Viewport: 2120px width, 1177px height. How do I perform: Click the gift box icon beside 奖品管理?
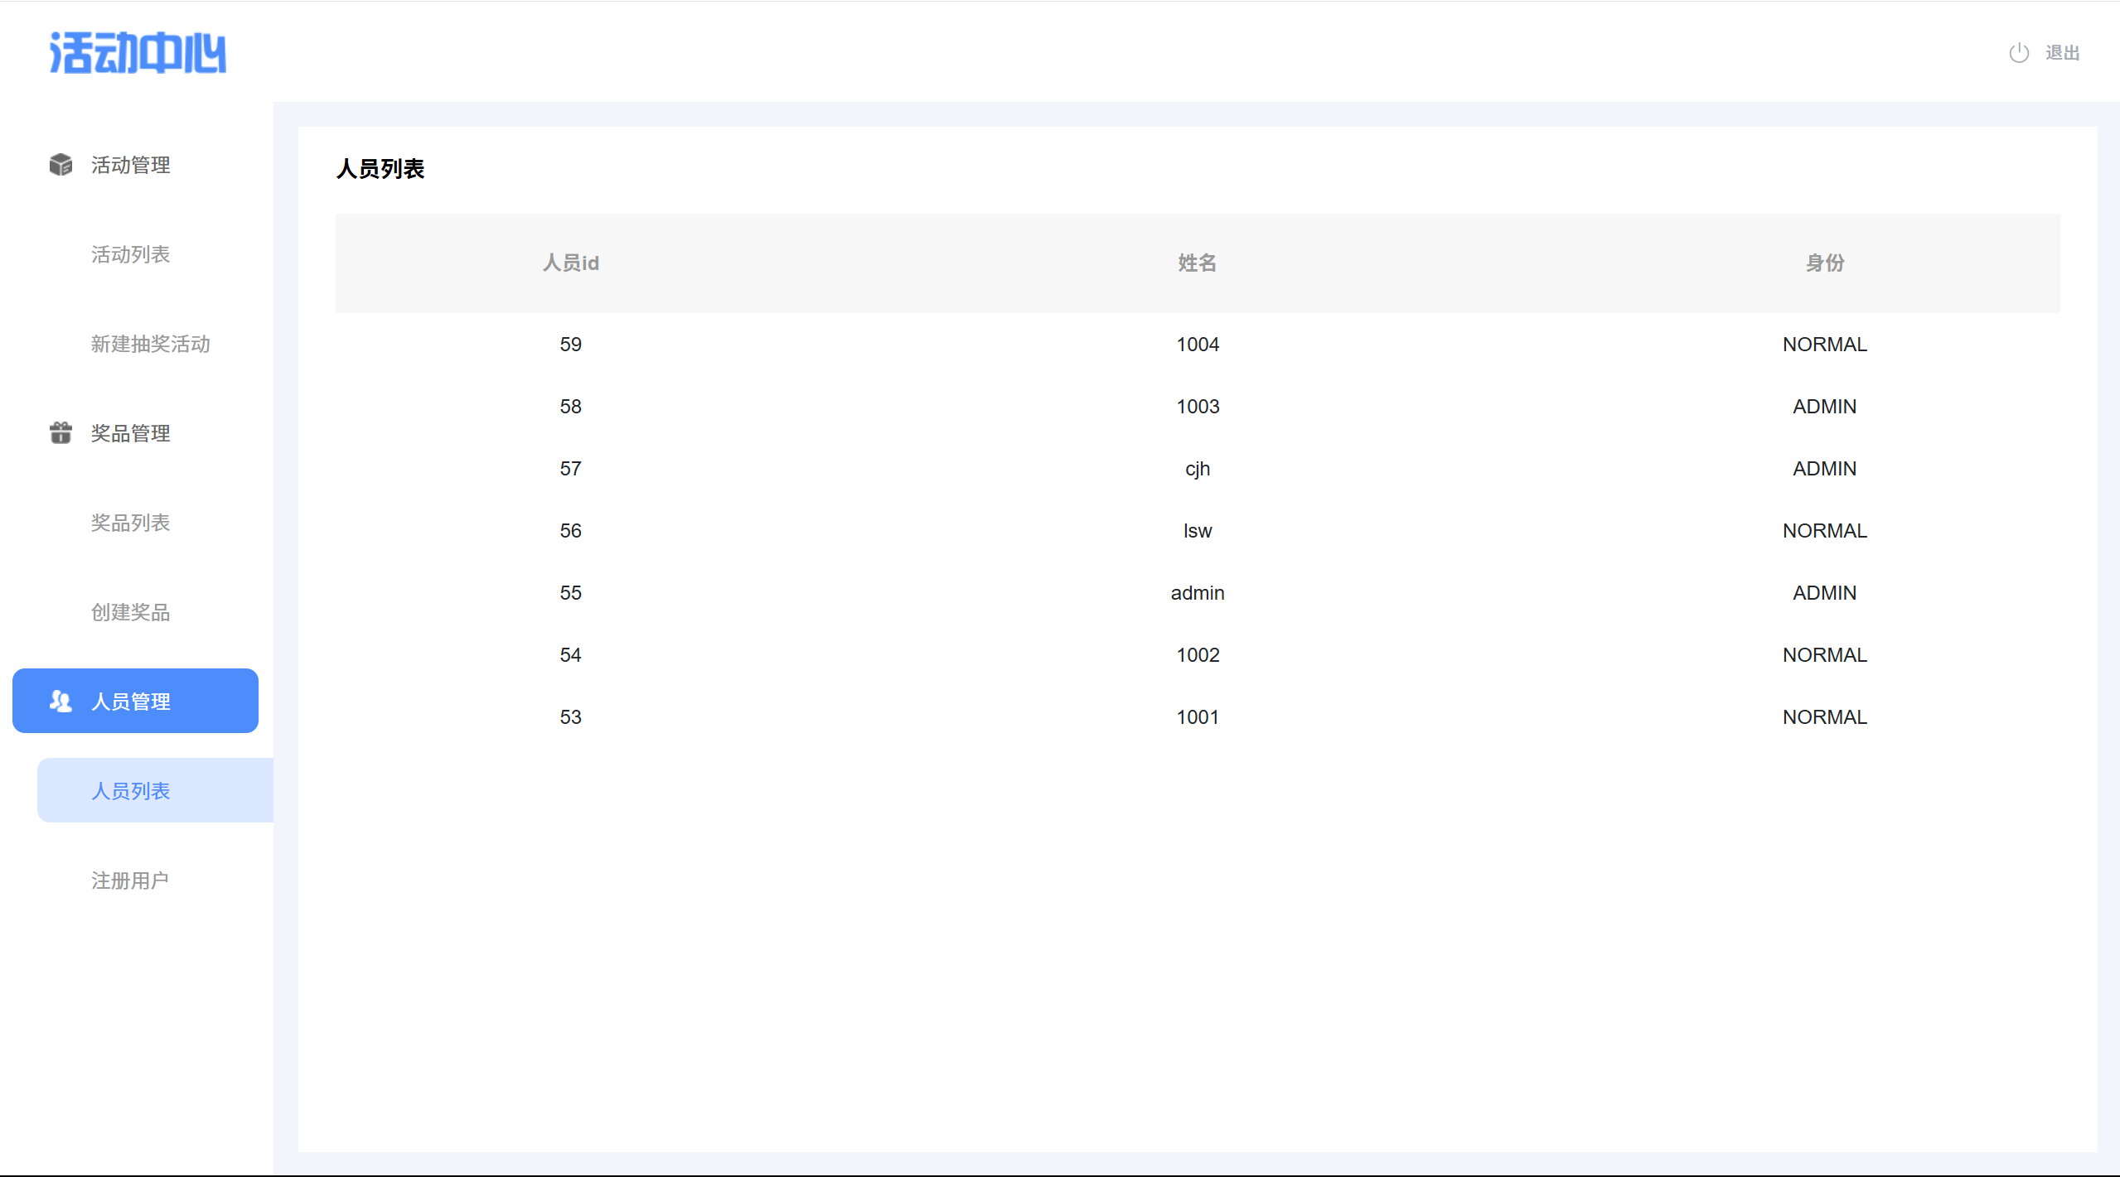click(61, 432)
